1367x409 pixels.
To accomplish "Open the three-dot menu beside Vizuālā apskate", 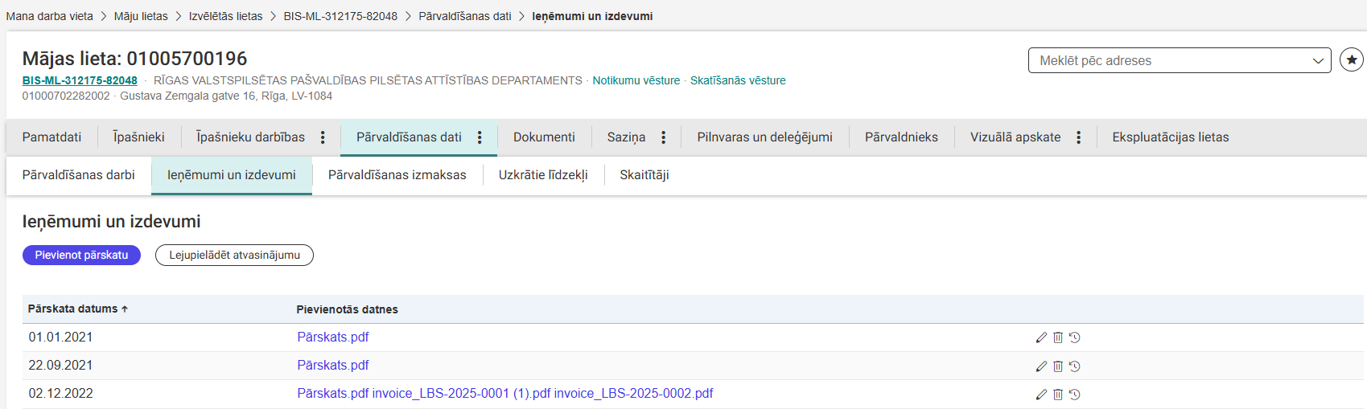I will 1078,137.
